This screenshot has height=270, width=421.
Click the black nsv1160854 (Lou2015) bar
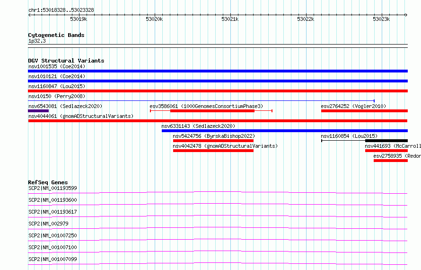(x=386, y=141)
